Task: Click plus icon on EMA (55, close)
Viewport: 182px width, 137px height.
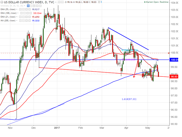Action: point(26,9)
